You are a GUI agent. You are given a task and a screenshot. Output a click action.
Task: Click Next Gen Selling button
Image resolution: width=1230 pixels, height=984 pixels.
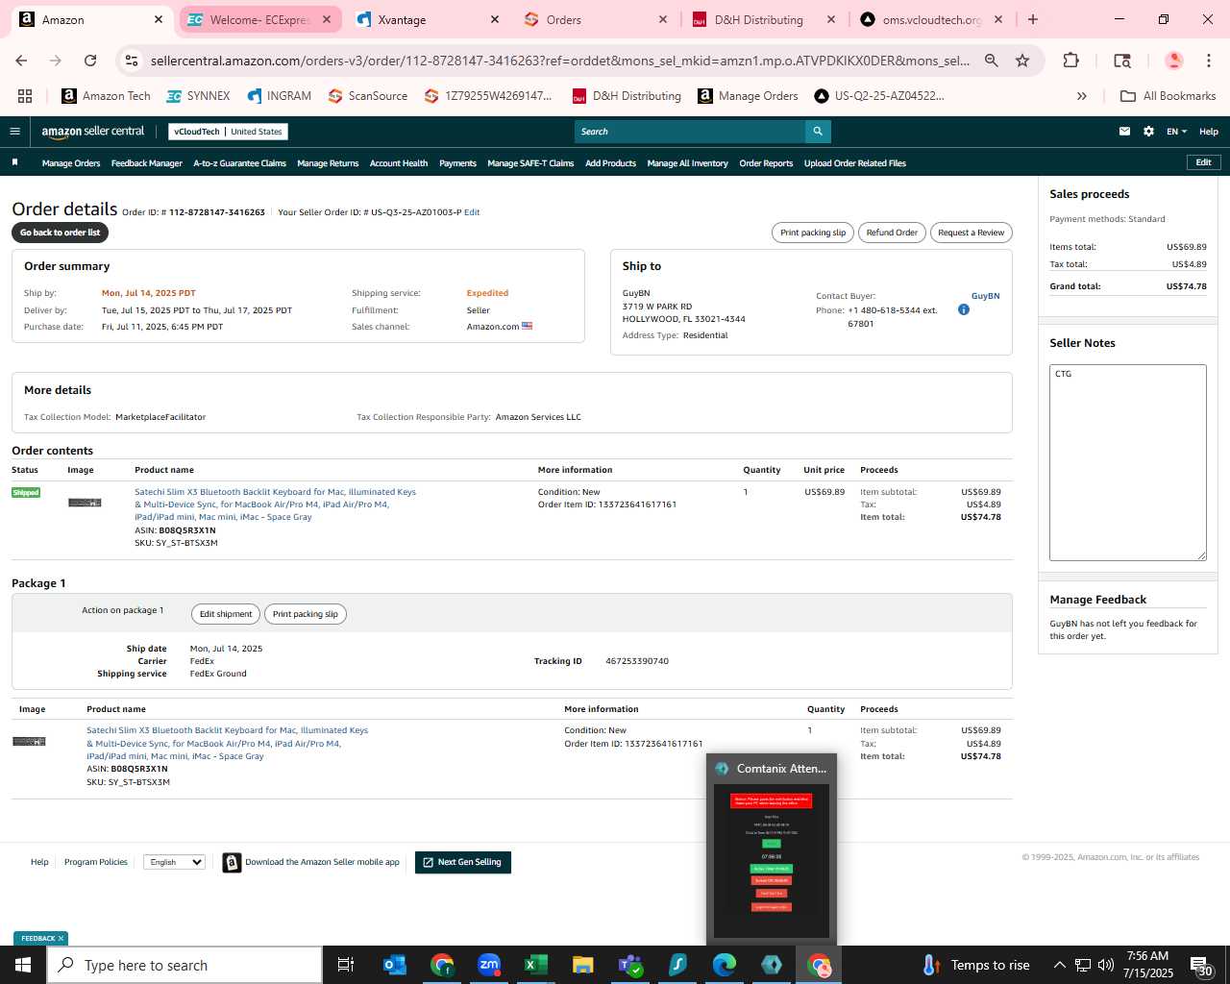[x=463, y=862]
